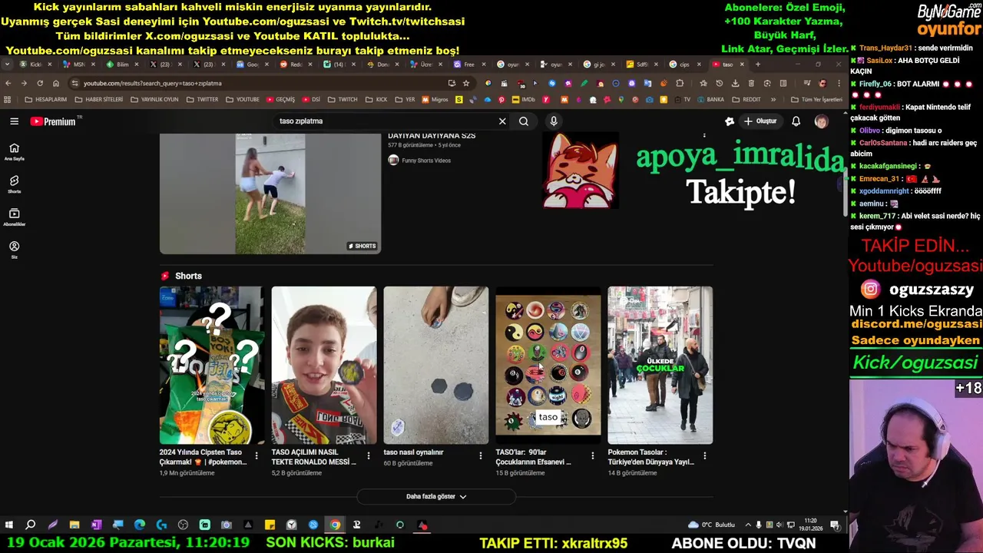Image resolution: width=983 pixels, height=553 pixels.
Task: Open a new Chrome tab
Action: point(757,65)
